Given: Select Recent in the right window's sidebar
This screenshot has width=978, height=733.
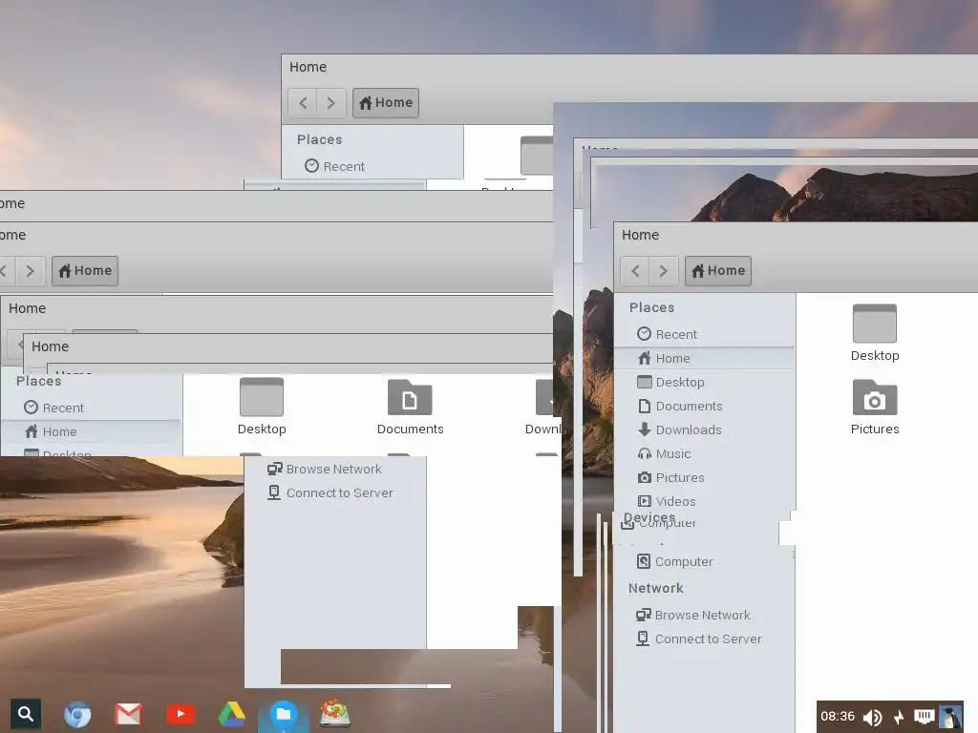Looking at the screenshot, I should pyautogui.click(x=668, y=335).
